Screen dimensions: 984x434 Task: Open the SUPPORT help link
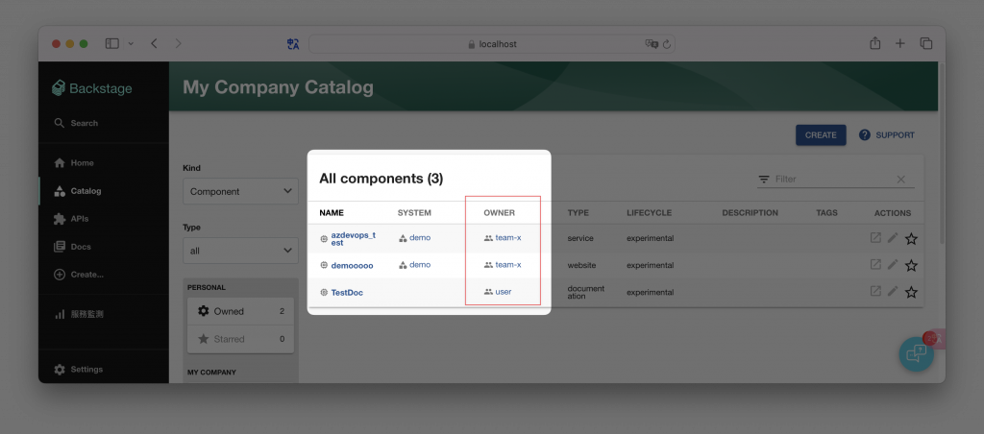pos(887,134)
